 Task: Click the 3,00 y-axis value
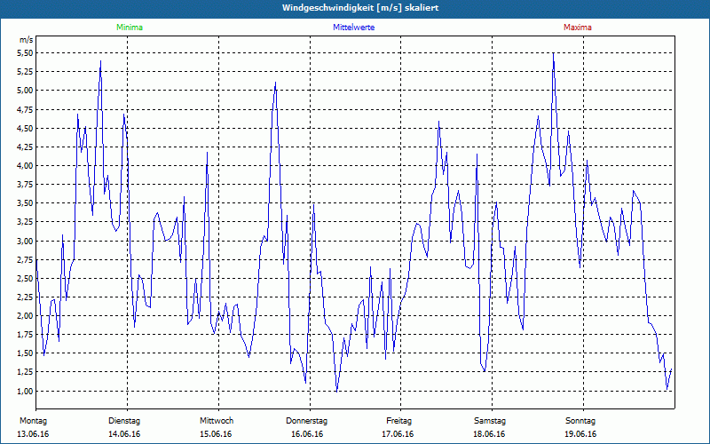click(26, 241)
